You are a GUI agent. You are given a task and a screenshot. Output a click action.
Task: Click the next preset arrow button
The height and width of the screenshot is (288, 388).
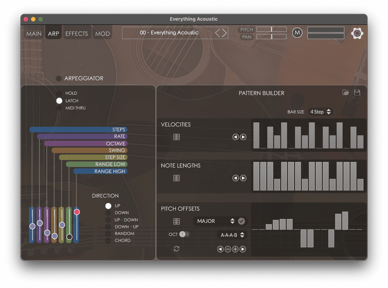(224, 33)
